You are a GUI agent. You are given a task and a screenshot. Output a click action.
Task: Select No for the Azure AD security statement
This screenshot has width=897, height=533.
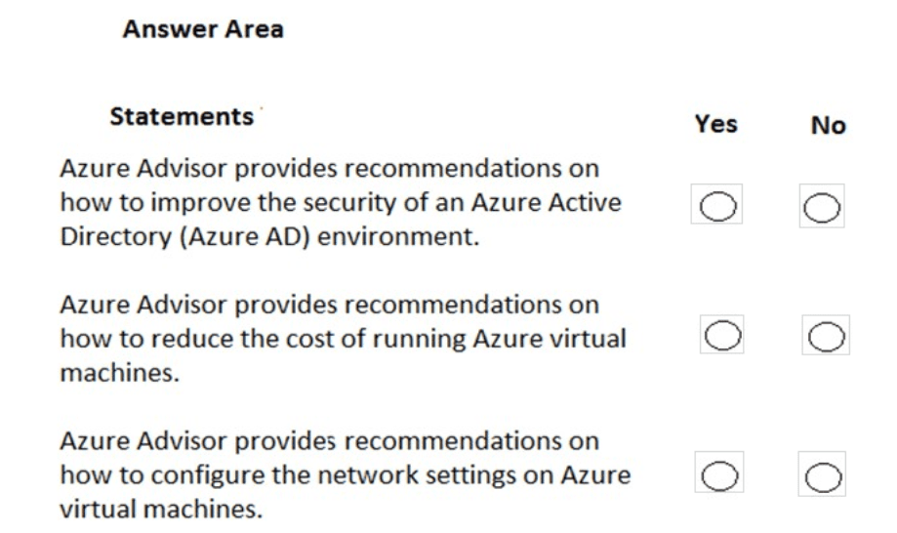click(821, 206)
